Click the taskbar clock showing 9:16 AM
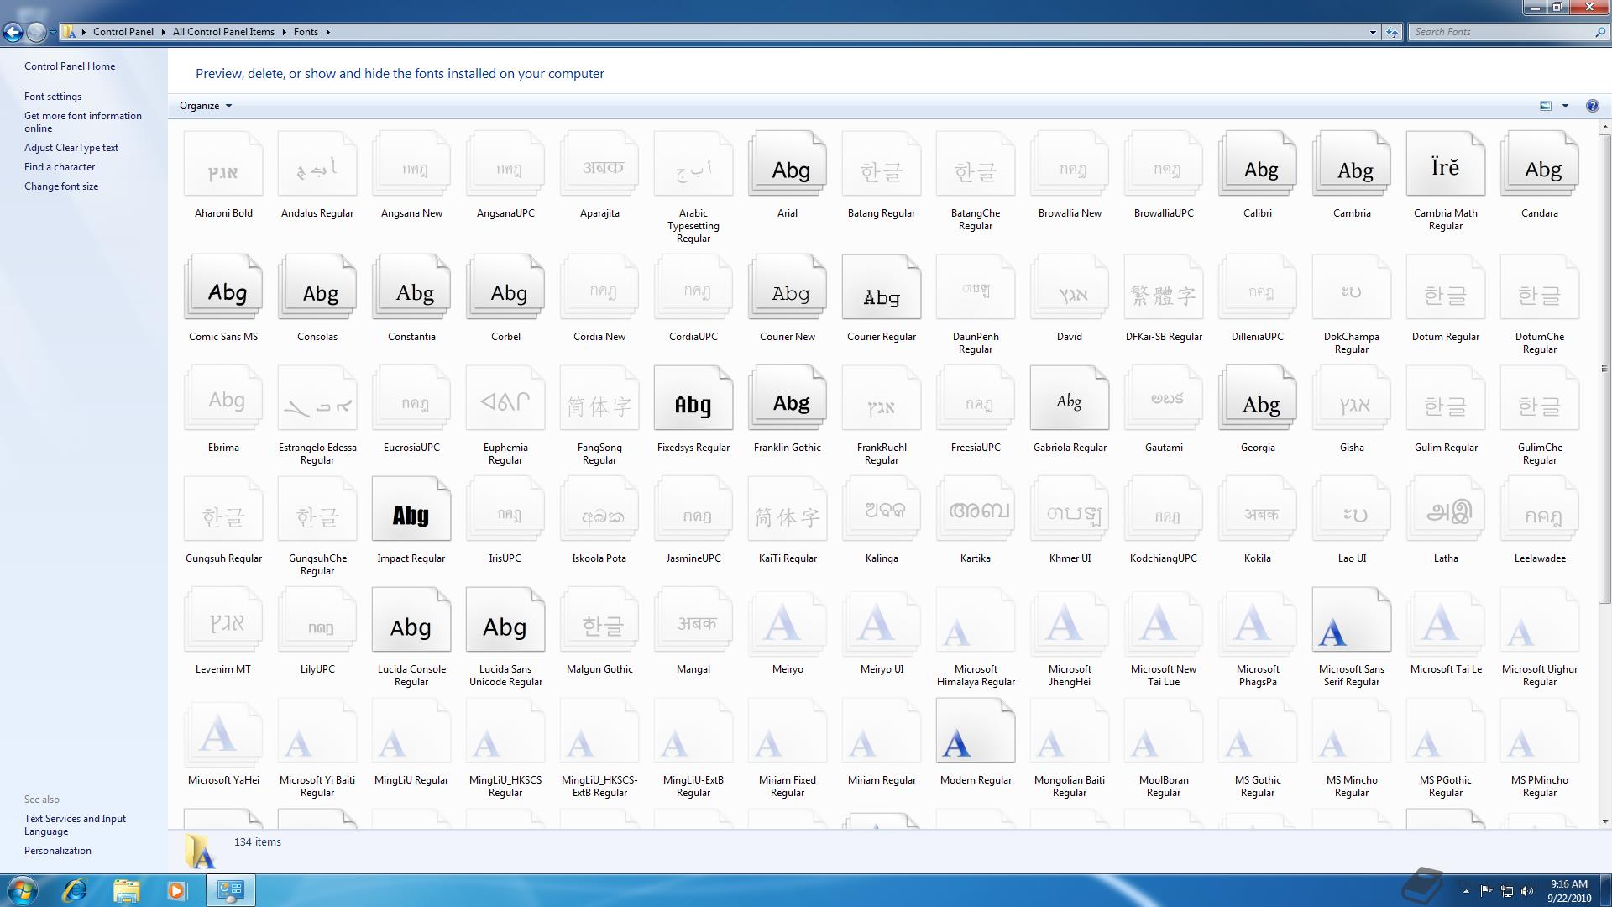1612x907 pixels. tap(1569, 891)
